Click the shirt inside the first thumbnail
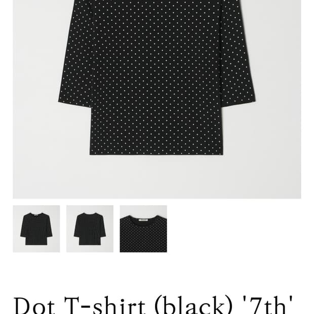Image resolution: width=314 pixels, height=314 pixels. coord(36,229)
